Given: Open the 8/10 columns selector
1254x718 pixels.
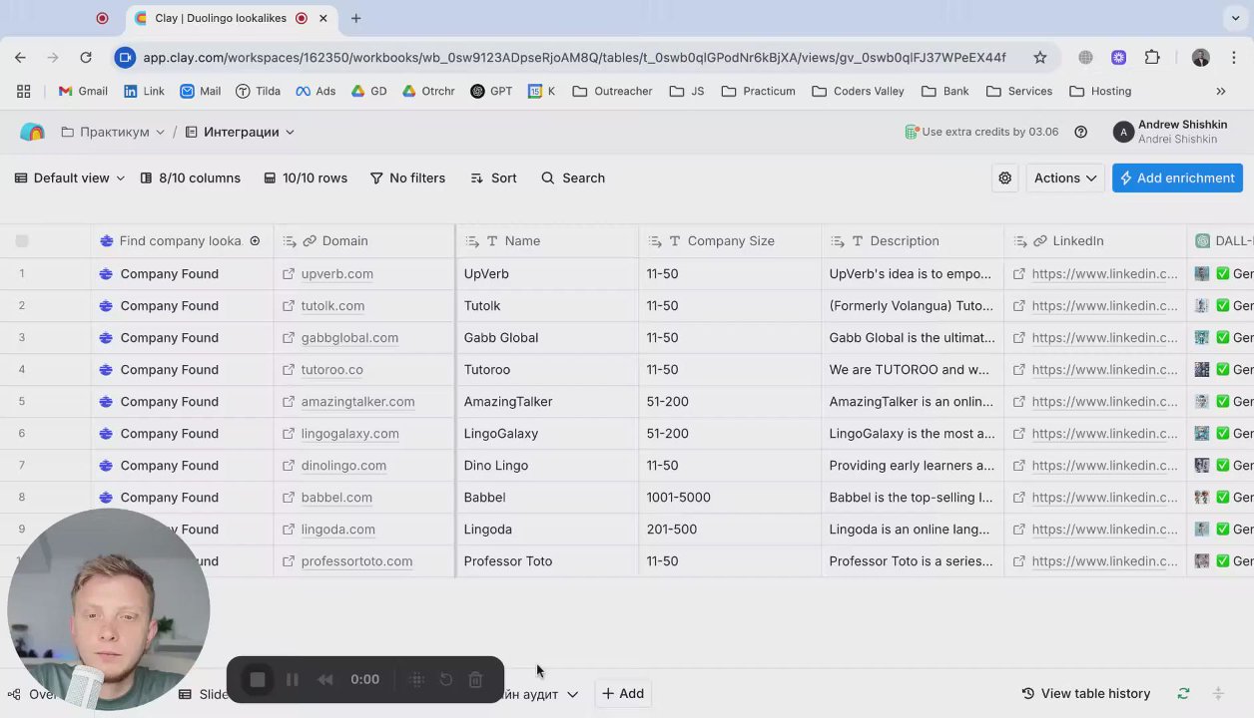Looking at the screenshot, I should tap(190, 178).
